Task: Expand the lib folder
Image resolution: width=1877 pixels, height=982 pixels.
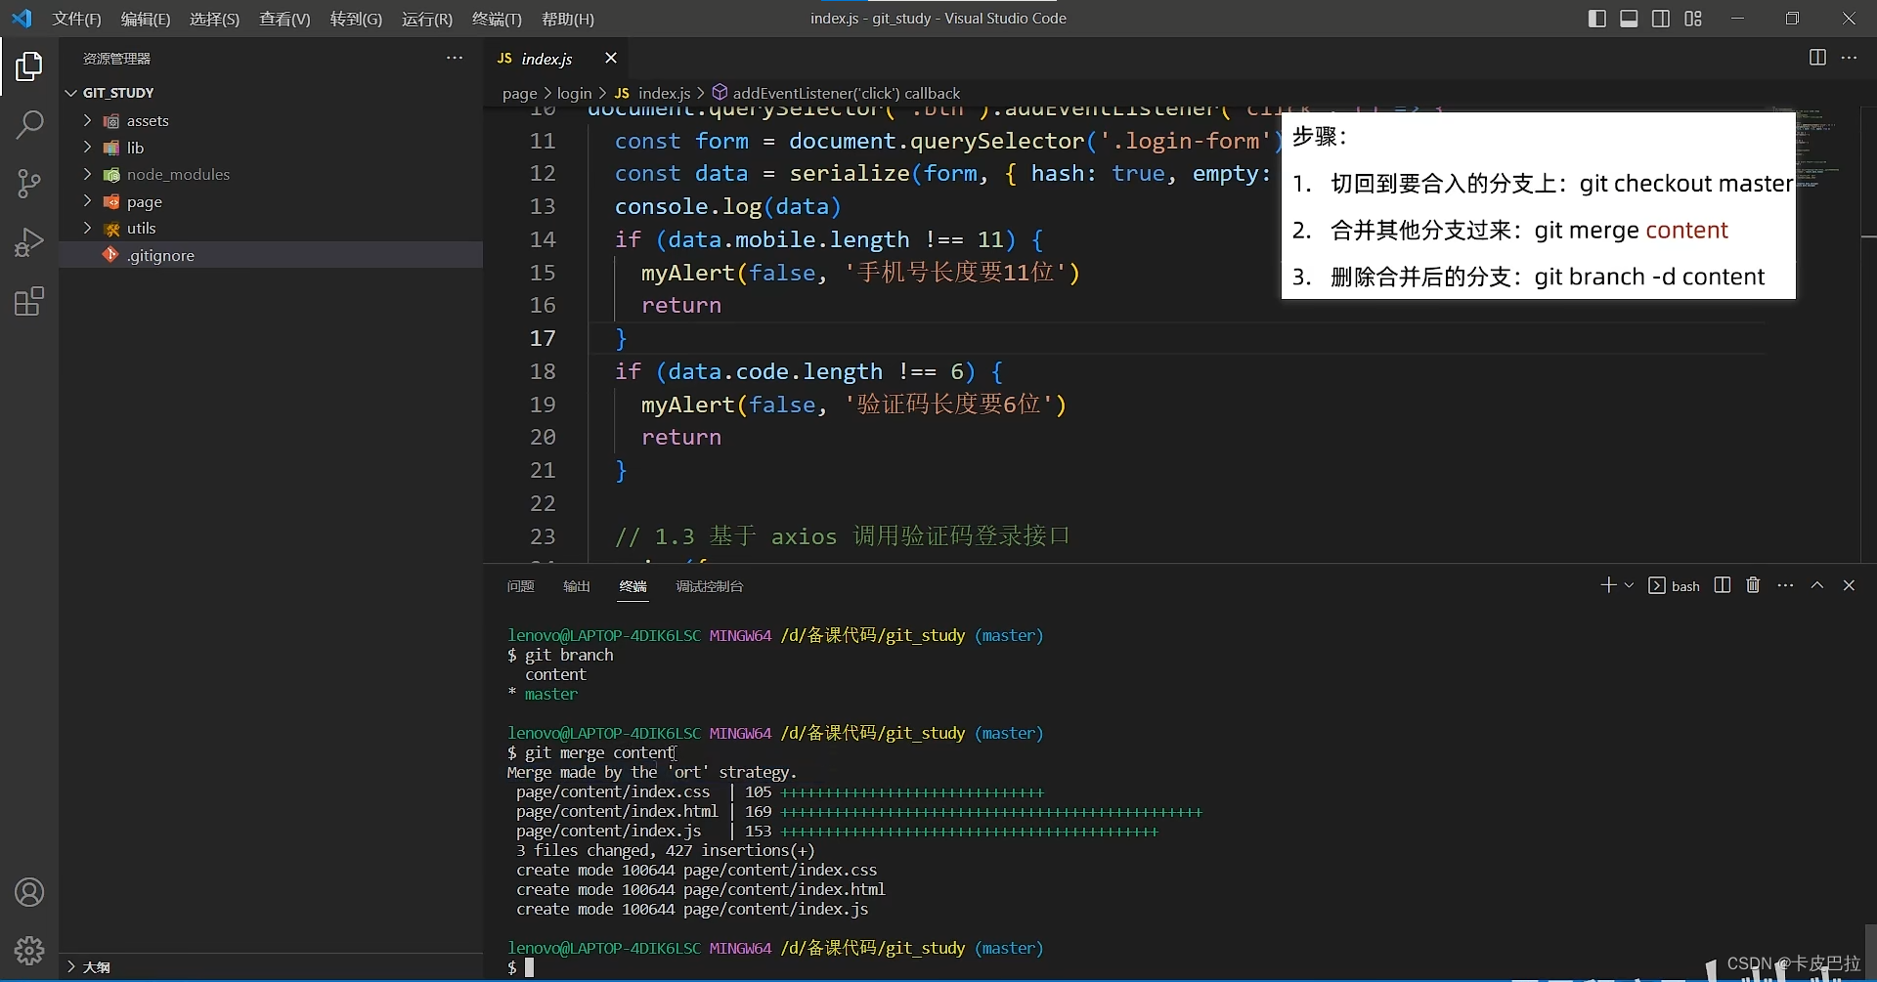Action: point(271,148)
